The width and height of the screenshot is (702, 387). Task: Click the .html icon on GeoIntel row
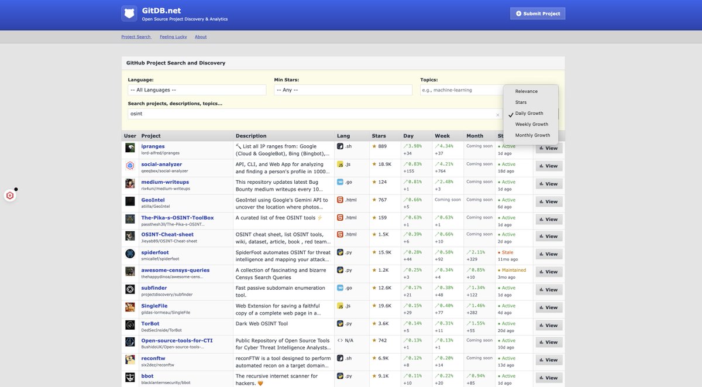click(339, 200)
